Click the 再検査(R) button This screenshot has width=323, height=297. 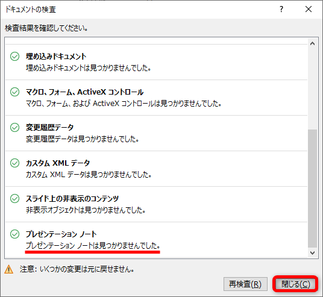(x=245, y=284)
